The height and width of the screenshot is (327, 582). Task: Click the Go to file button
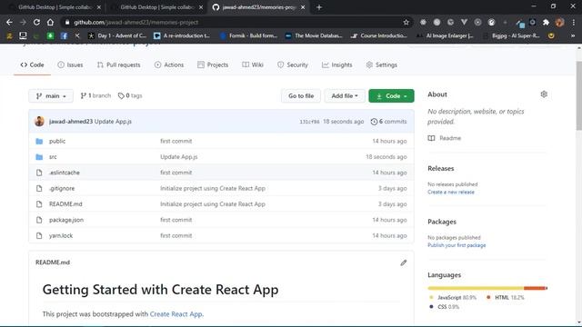pos(301,95)
